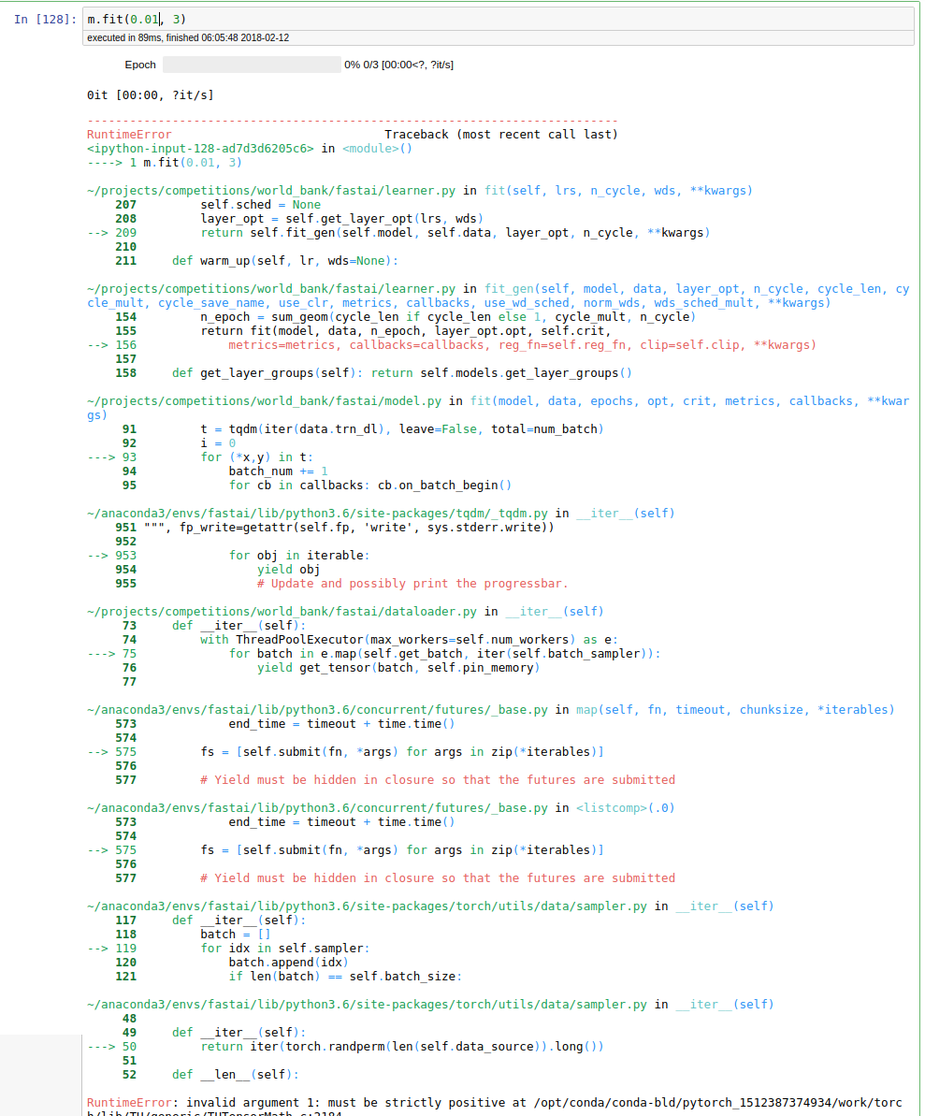Click the '0it [00:00, ?it/s]' output line
The width and height of the screenshot is (925, 1116).
[149, 94]
